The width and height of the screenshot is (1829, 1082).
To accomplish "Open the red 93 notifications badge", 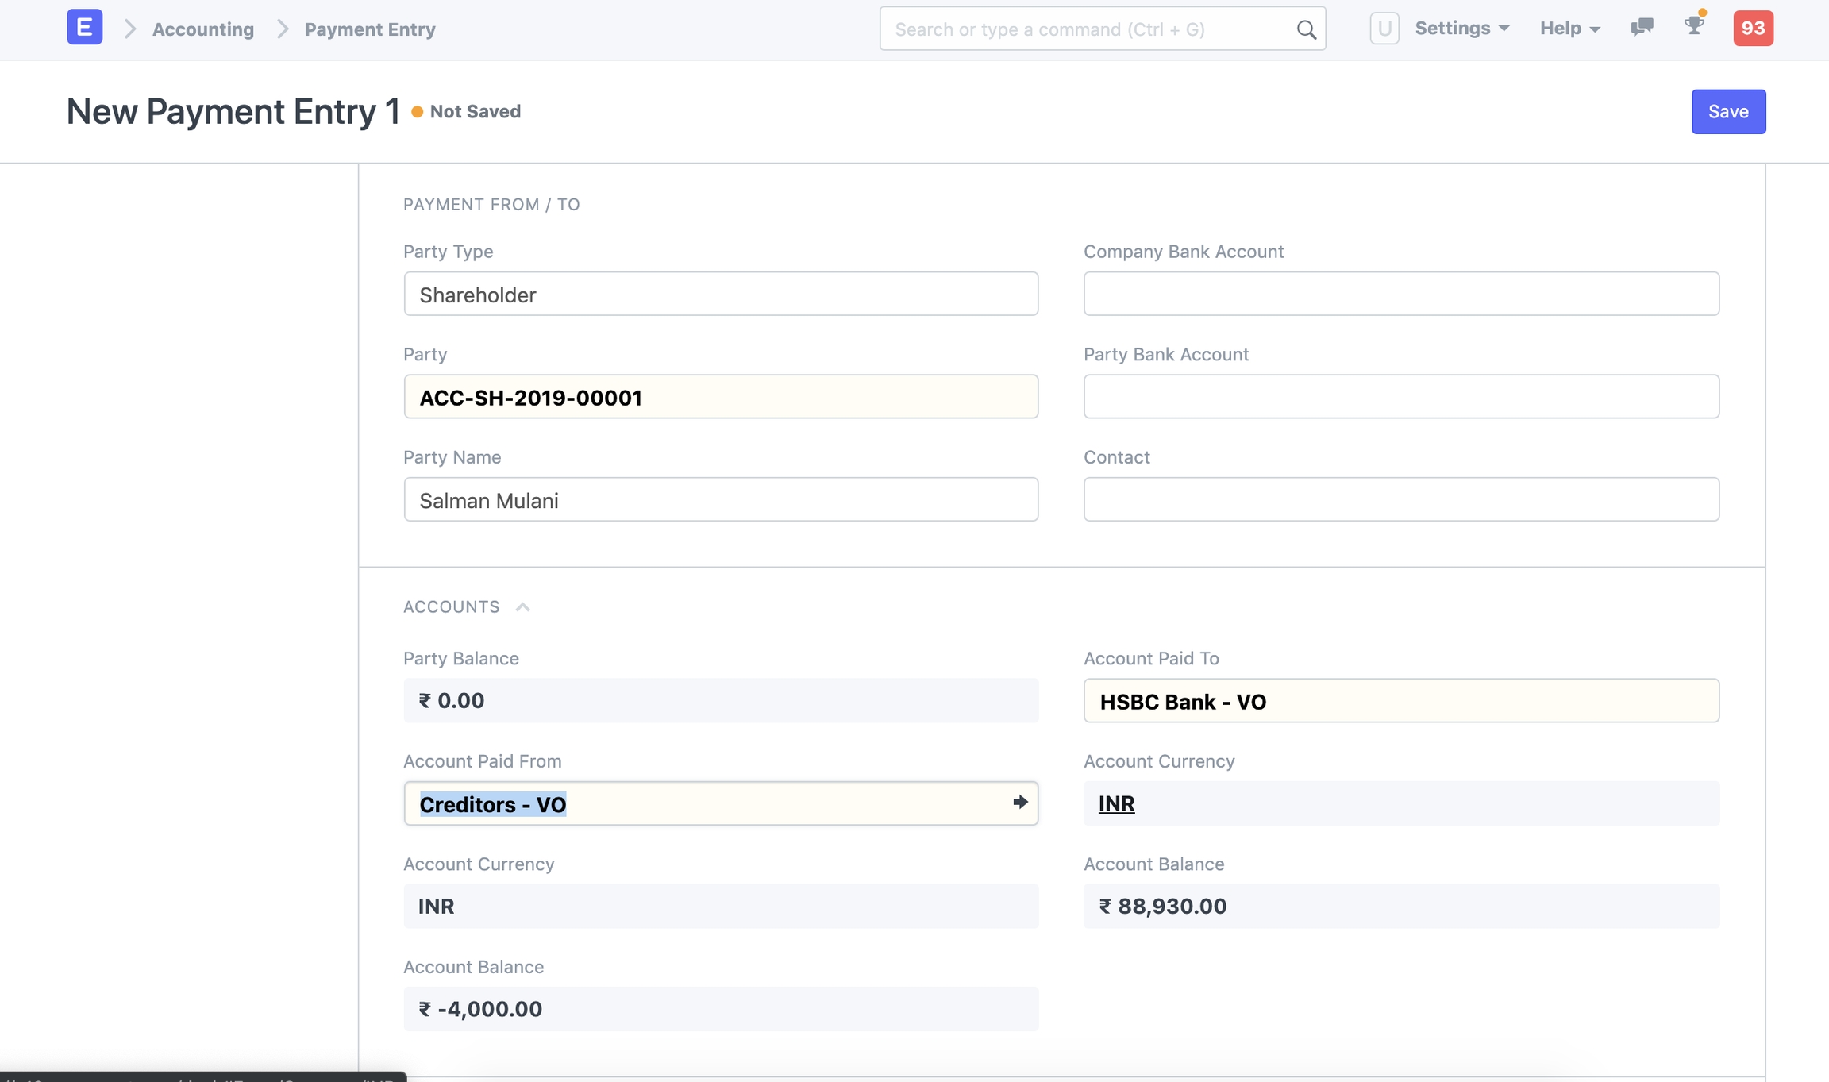I will tap(1753, 29).
